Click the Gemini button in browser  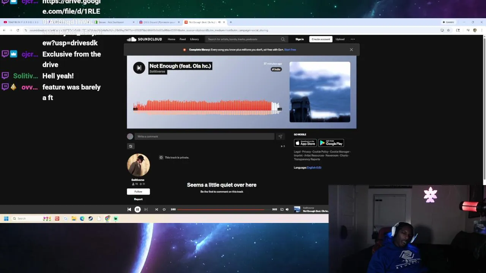(x=448, y=22)
